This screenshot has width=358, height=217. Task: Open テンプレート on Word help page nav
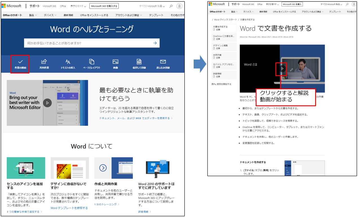click(156, 15)
